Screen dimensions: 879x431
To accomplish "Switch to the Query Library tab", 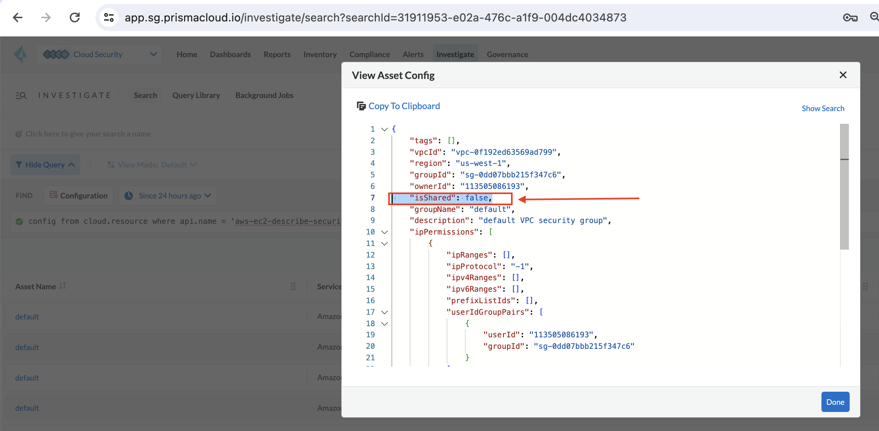I will click(x=196, y=95).
